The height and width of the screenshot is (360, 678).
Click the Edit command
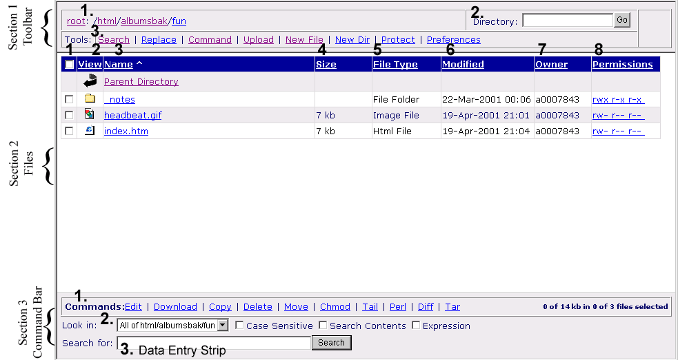(133, 306)
